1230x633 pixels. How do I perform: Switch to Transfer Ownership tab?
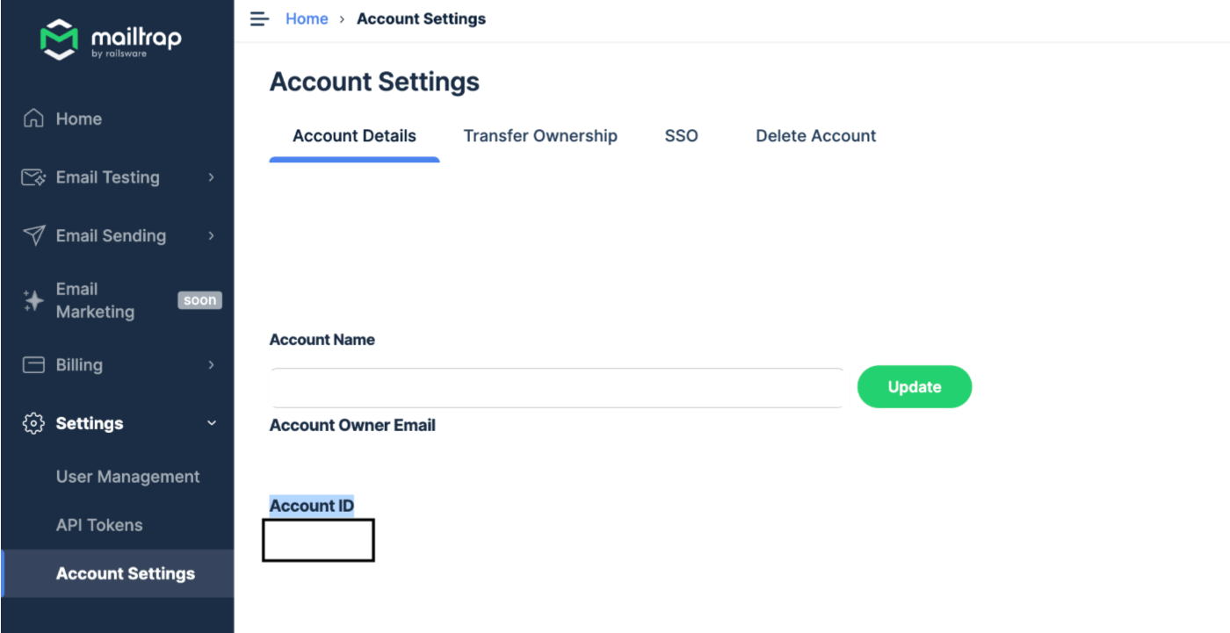coord(540,136)
